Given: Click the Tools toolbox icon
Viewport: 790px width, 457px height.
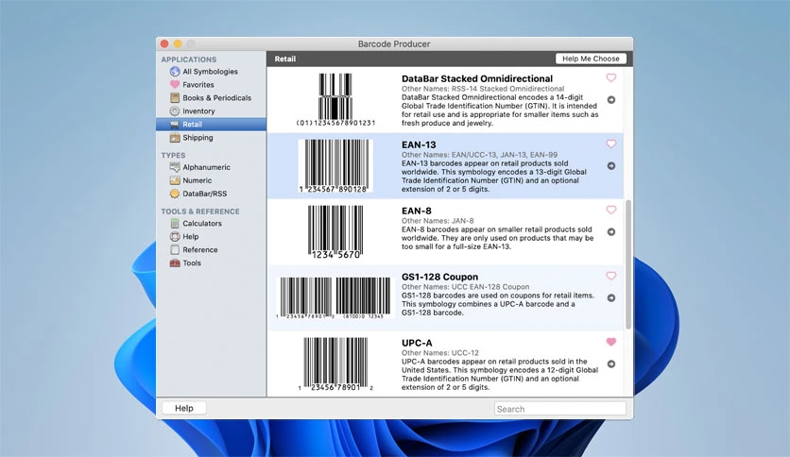Looking at the screenshot, I should [175, 262].
